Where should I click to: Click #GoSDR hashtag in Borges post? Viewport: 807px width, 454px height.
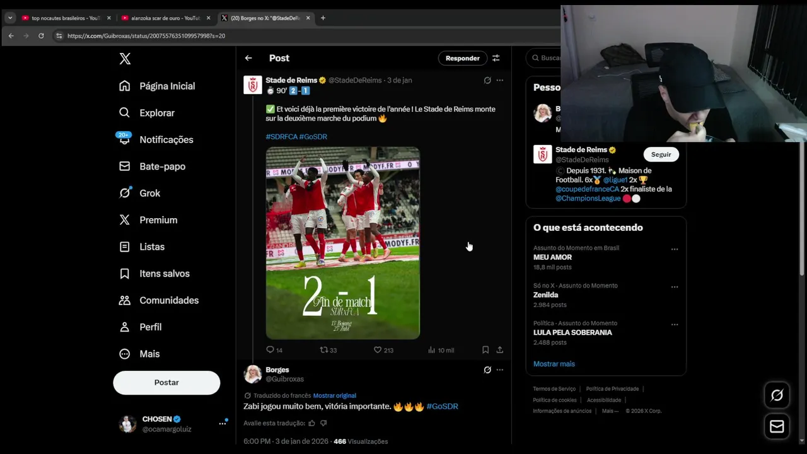click(442, 407)
